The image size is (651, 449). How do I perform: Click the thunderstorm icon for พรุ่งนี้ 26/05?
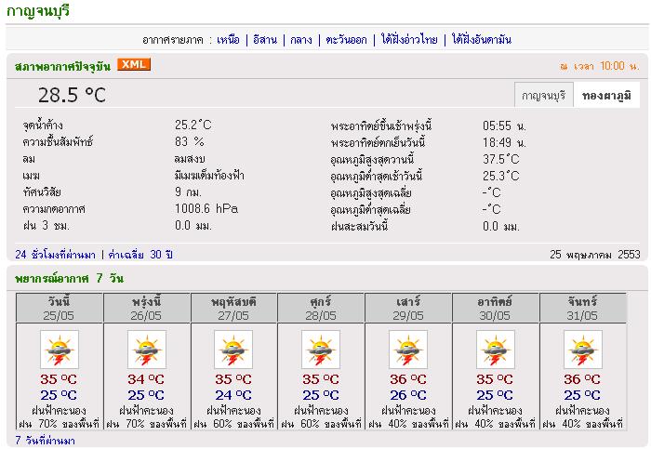pyautogui.click(x=146, y=350)
